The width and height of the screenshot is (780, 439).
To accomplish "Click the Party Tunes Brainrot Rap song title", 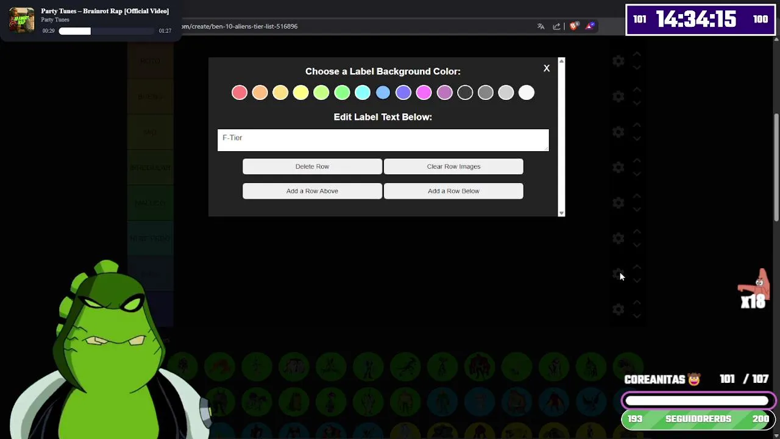I will [x=105, y=11].
